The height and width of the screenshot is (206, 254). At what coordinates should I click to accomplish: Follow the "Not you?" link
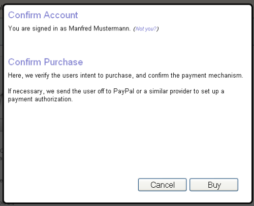pyautogui.click(x=146, y=29)
